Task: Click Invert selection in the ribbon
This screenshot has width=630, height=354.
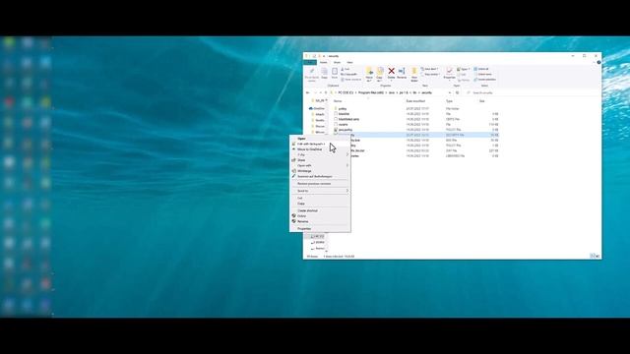Action: 484,80
